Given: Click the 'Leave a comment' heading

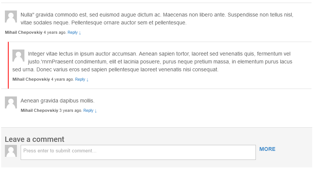Looking at the screenshot, I should (x=35, y=139).
